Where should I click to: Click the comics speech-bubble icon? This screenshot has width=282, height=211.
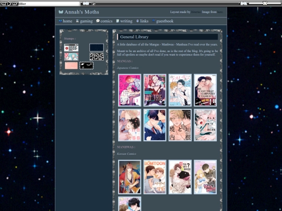click(98, 21)
